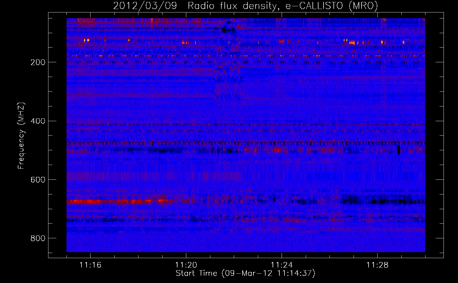Viewport: 458px width, 283px height.
Task: Click the 'Start Time (09-Mar-12 11:14:37)' label
Action: [245, 273]
